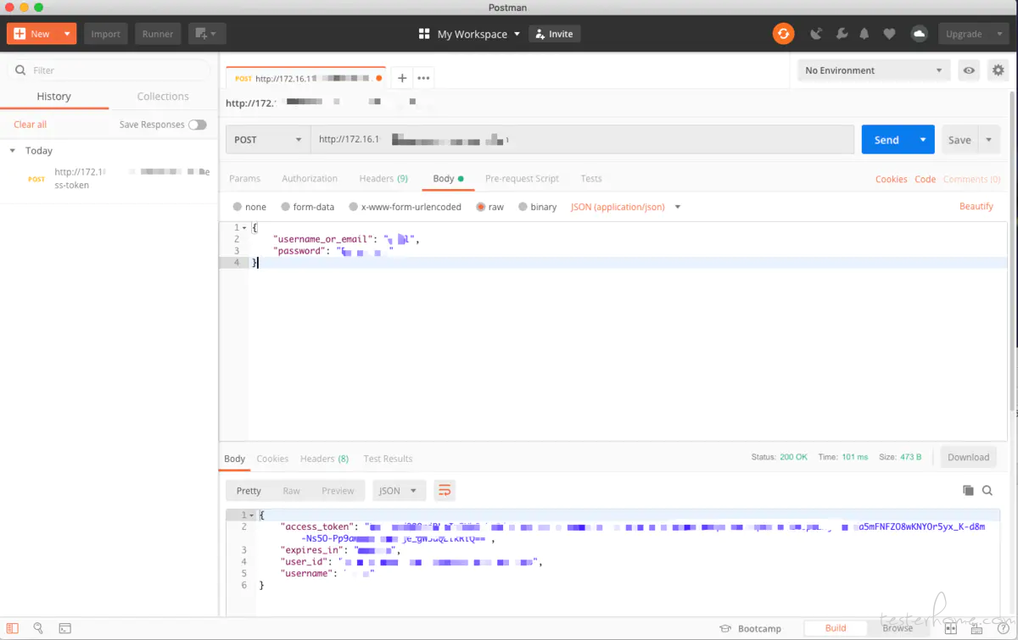Open the response JSON format dropdown
This screenshot has width=1018, height=640.
tap(399, 490)
